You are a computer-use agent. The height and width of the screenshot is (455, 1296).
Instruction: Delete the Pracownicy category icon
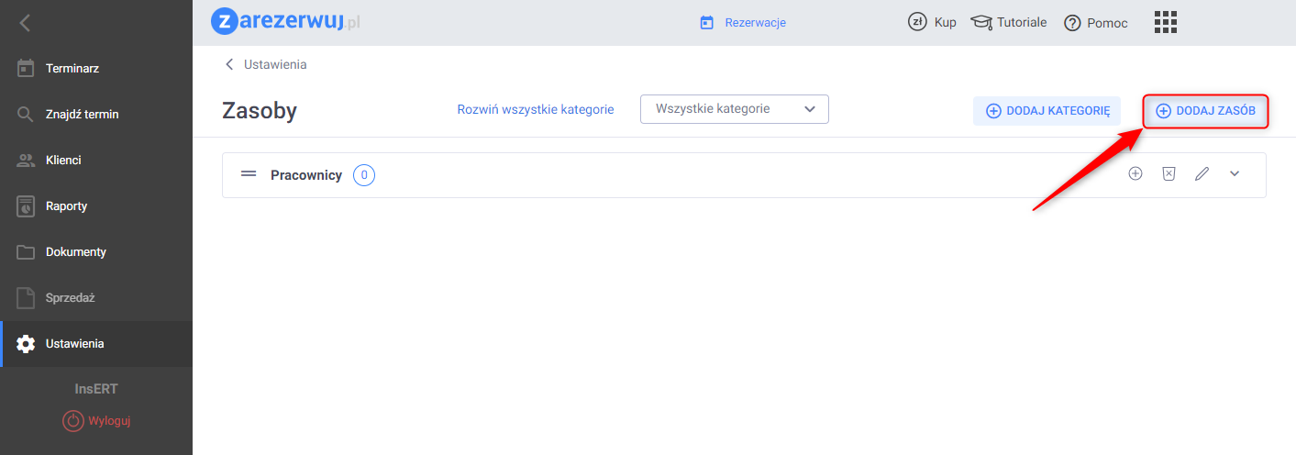[x=1169, y=173]
